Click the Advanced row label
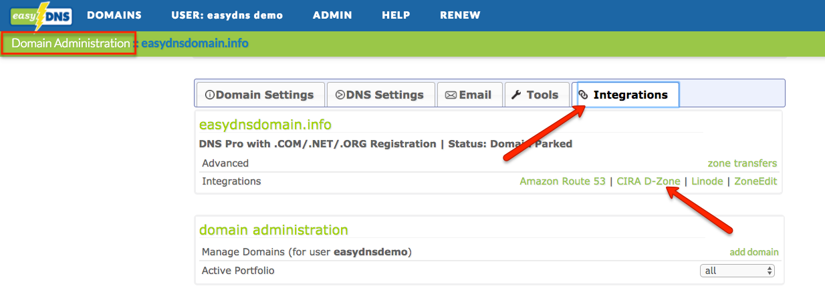 coord(225,163)
